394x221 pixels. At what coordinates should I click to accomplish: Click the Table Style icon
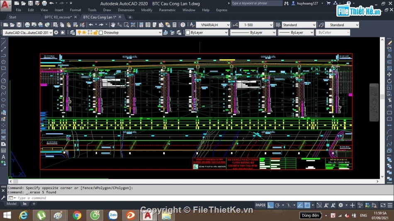278,25
